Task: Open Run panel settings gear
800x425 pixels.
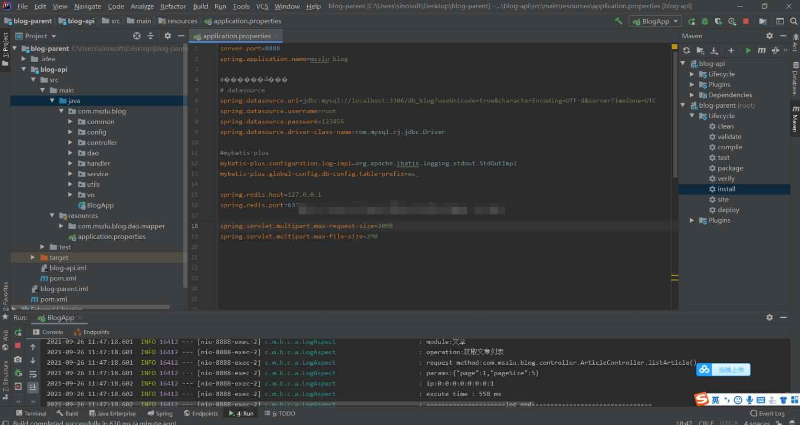Action: click(769, 317)
